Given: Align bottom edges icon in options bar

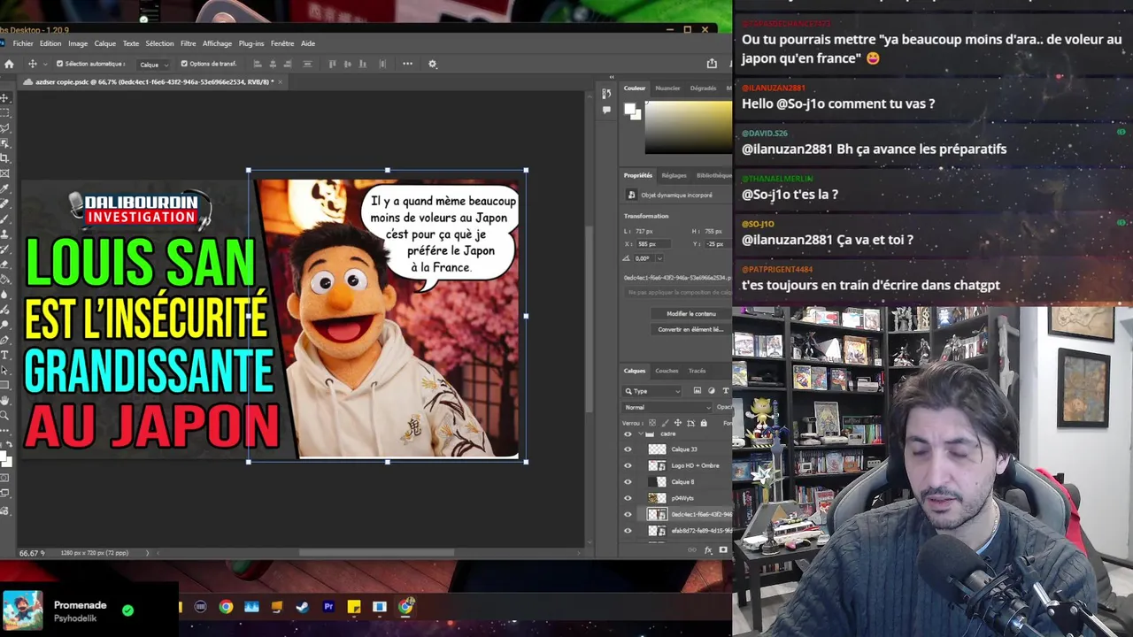Looking at the screenshot, I should coord(363,64).
